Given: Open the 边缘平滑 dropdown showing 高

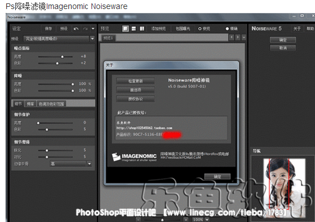Looking at the screenshot, I should pyautogui.click(x=68, y=164).
